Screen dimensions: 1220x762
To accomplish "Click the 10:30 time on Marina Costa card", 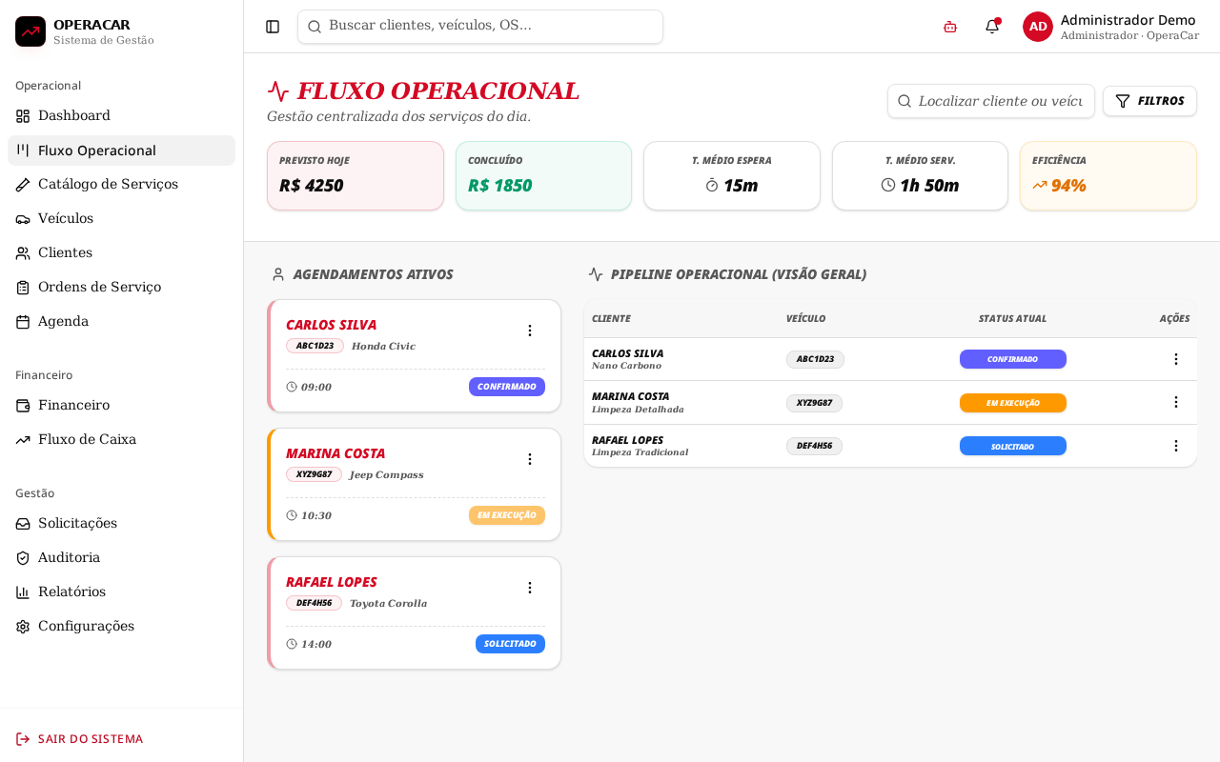I will tap(316, 515).
